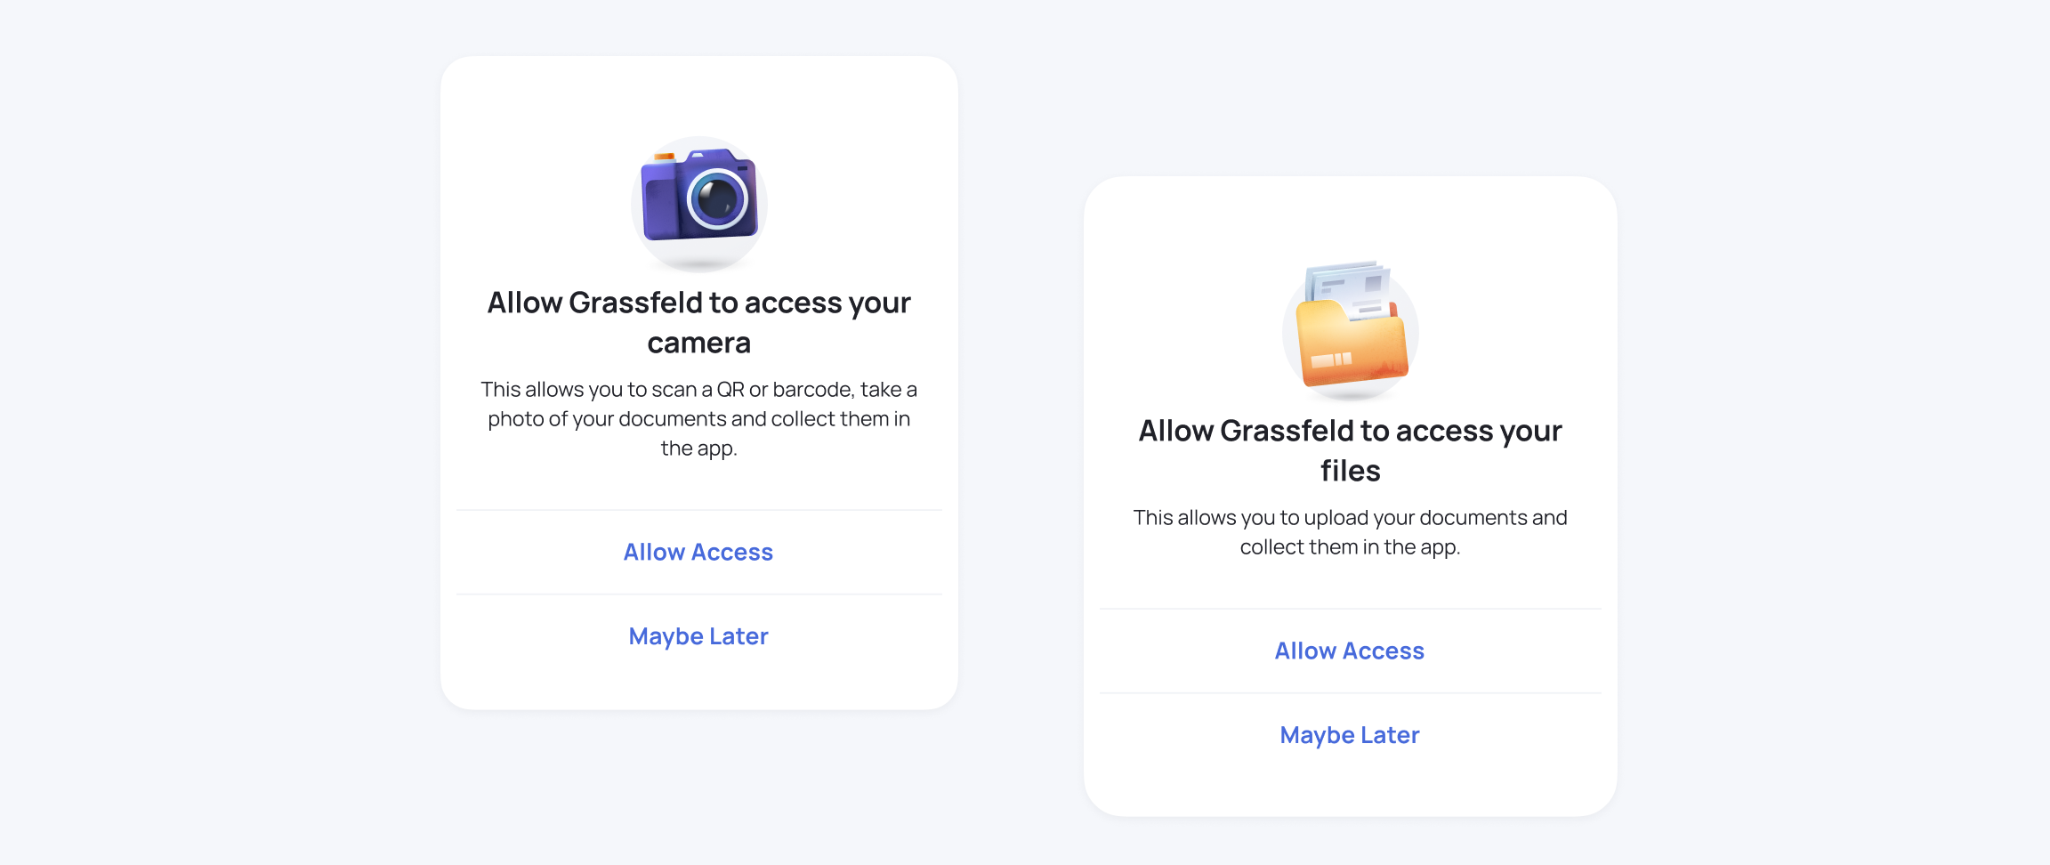
Task: Click the white label strip on the folder front
Action: pos(1331,360)
